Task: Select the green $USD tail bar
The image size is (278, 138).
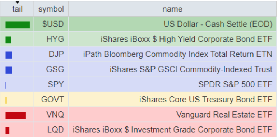Action: pyautogui.click(x=18, y=25)
